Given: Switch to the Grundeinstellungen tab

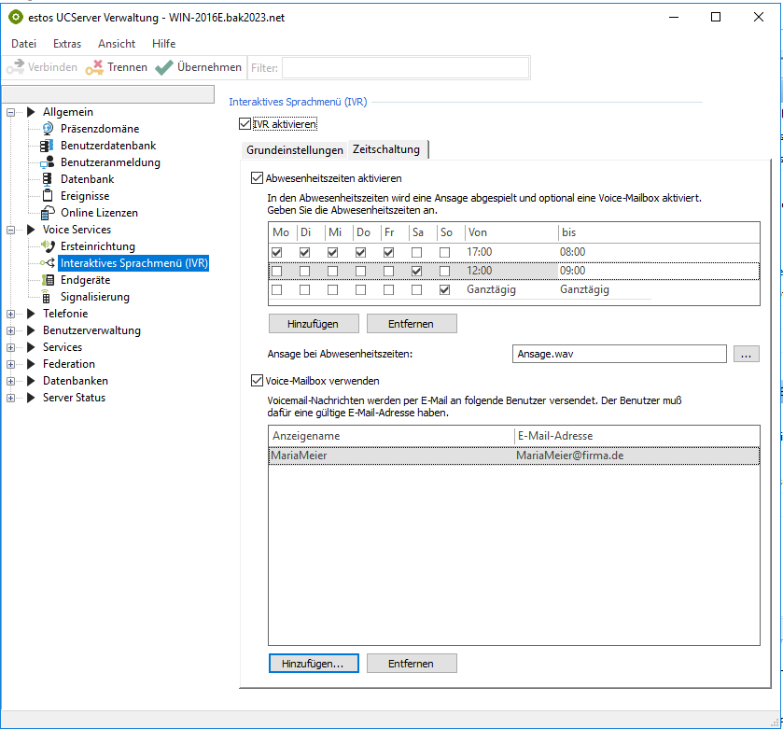Looking at the screenshot, I should [294, 148].
